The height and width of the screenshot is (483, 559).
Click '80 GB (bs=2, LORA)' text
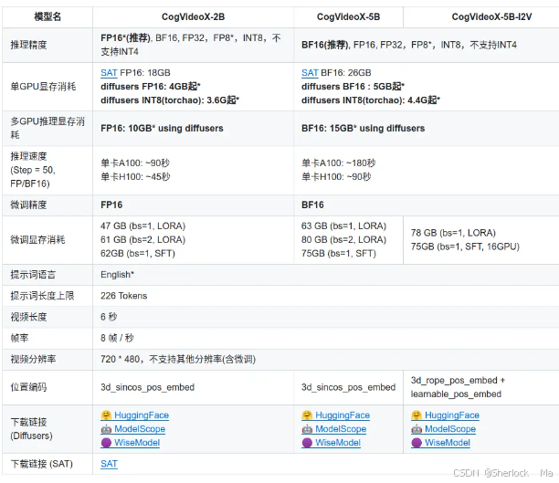pos(344,239)
